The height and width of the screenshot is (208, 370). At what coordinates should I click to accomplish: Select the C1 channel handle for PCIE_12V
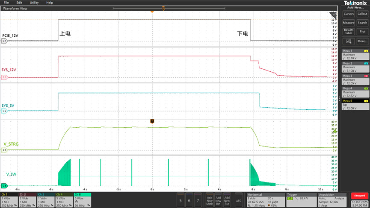coord(4,41)
